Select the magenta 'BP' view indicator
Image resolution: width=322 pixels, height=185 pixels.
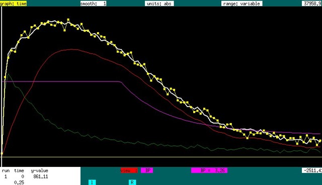pos(147,170)
